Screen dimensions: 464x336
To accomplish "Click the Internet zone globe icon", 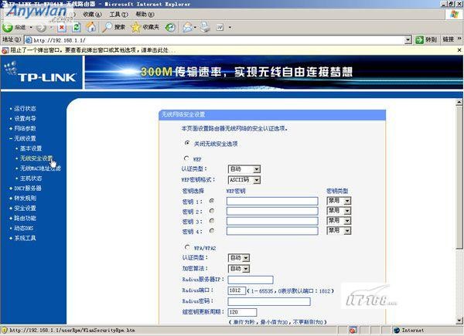I will (x=397, y=330).
